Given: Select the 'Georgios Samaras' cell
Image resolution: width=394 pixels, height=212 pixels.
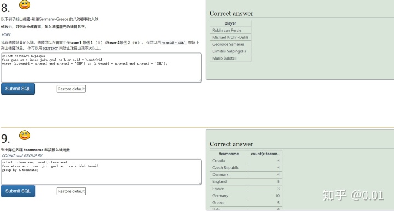Looking at the screenshot, I should click(x=230, y=44).
